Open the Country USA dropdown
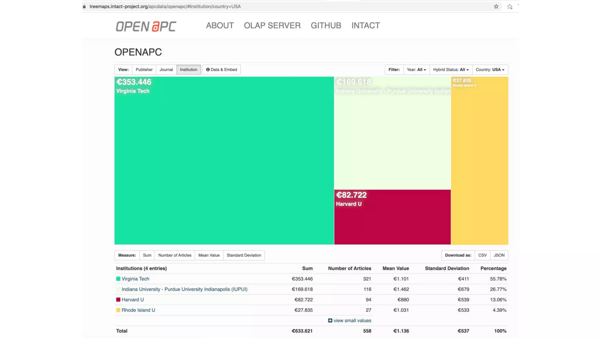 (490, 70)
